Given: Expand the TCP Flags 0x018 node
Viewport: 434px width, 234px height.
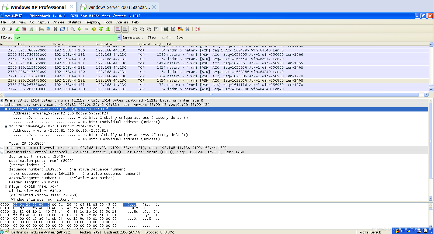Looking at the screenshot, I should pos(6,187).
